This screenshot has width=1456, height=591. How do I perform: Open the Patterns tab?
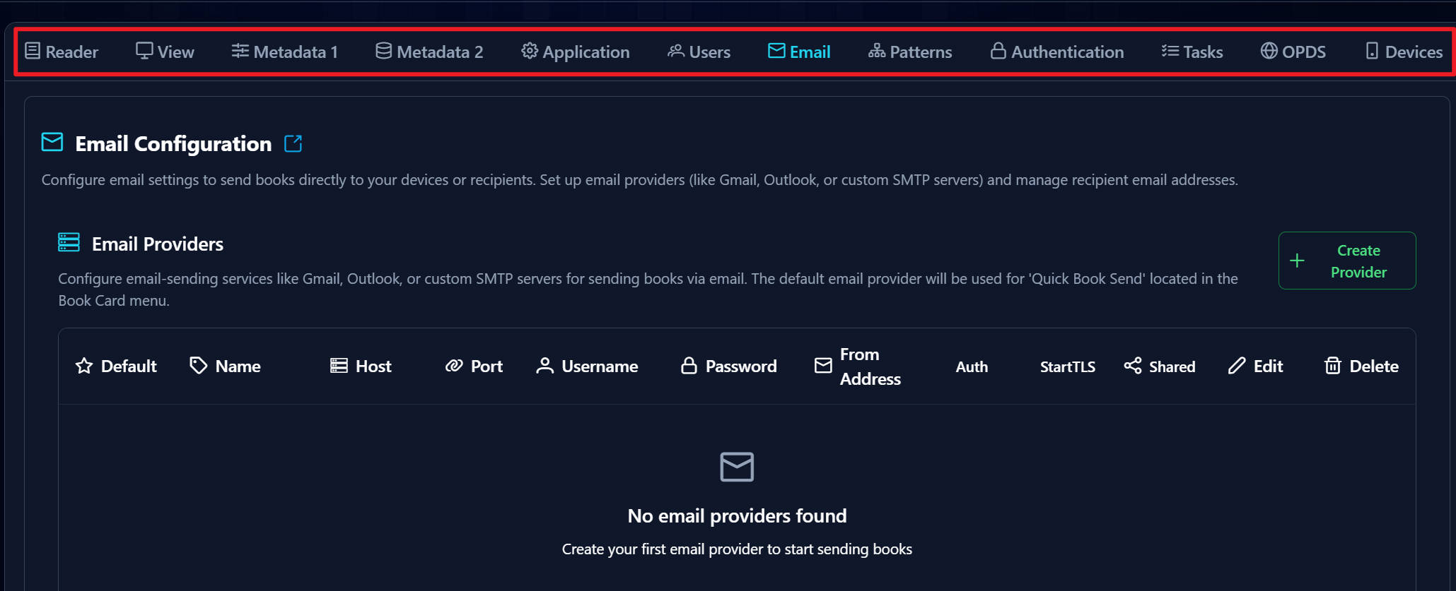point(910,52)
